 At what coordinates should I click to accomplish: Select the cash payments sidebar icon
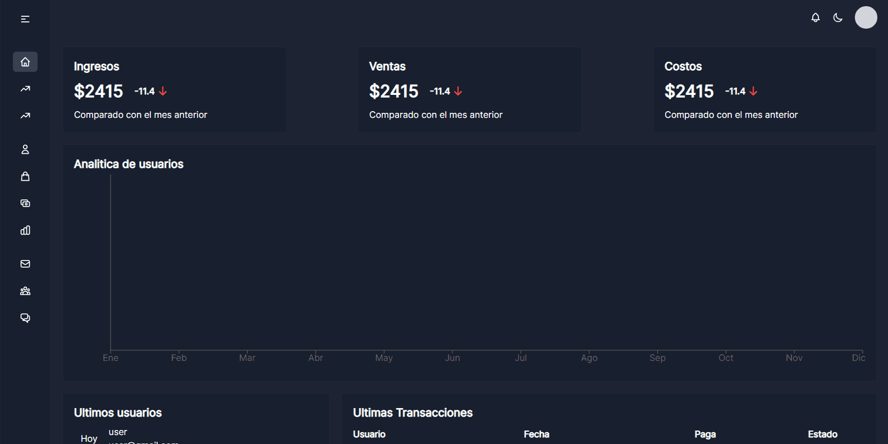point(25,203)
